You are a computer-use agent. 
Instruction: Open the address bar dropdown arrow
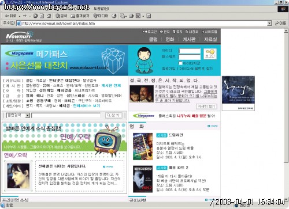[269, 24]
